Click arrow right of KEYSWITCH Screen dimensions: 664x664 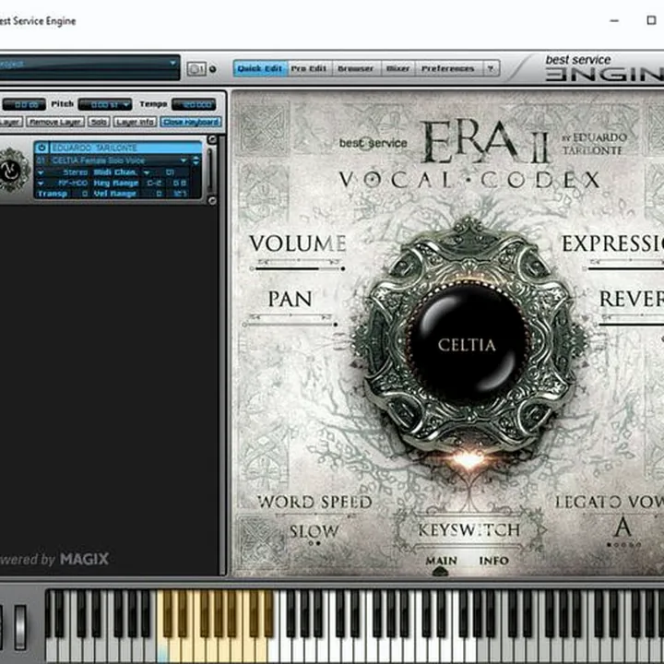coord(542,529)
